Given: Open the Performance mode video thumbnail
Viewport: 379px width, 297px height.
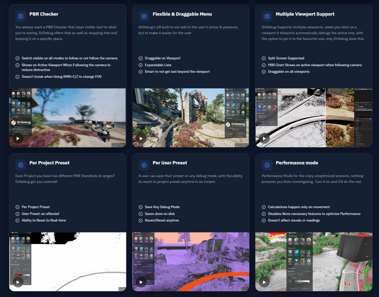Looking at the screenshot, I should click(x=314, y=262).
